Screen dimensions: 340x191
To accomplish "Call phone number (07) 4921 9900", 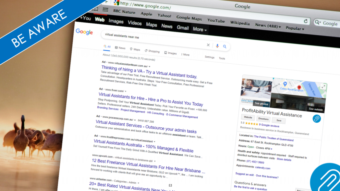I will 255,162.
